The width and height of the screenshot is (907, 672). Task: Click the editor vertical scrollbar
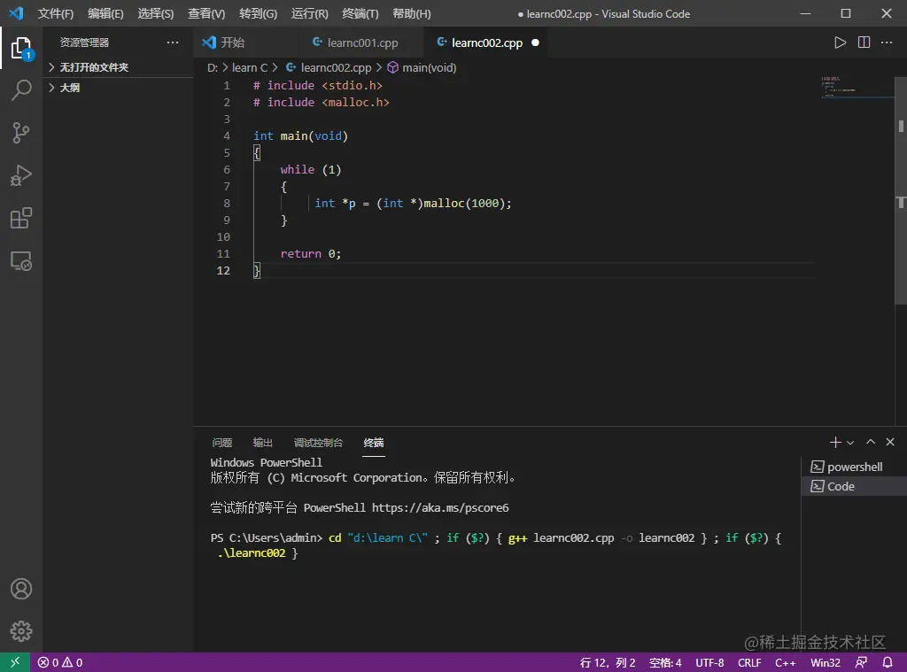(901, 191)
